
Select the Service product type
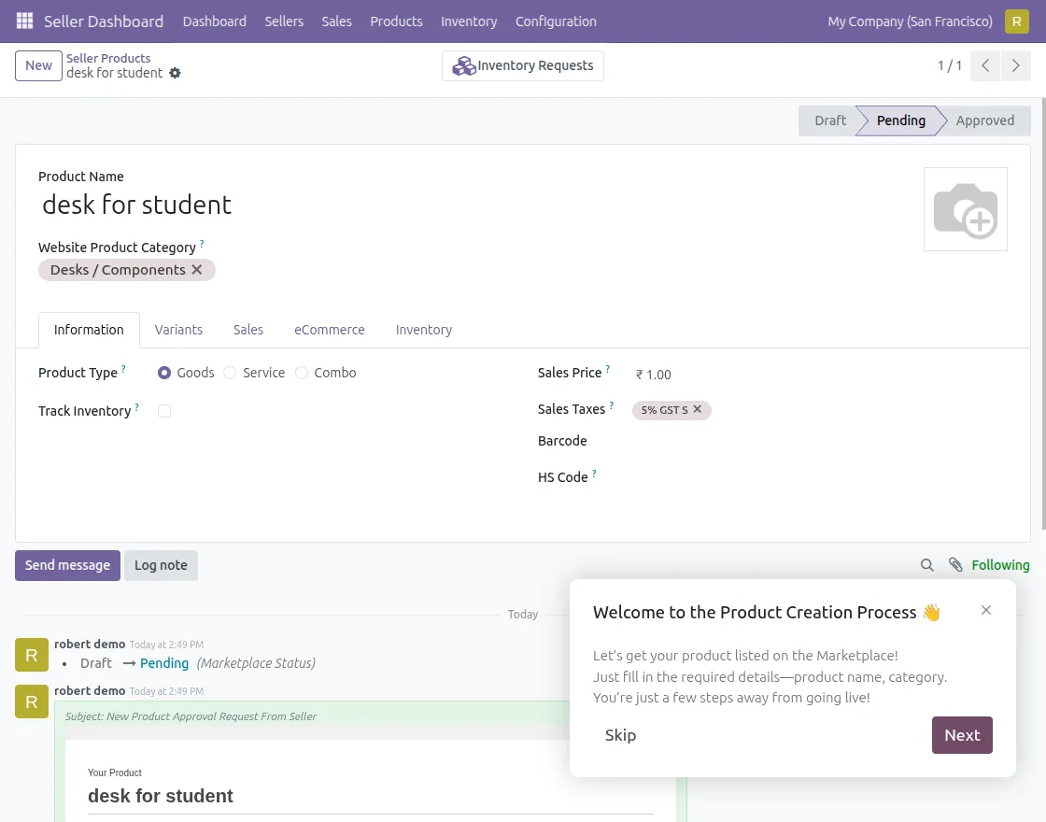pyautogui.click(x=230, y=373)
